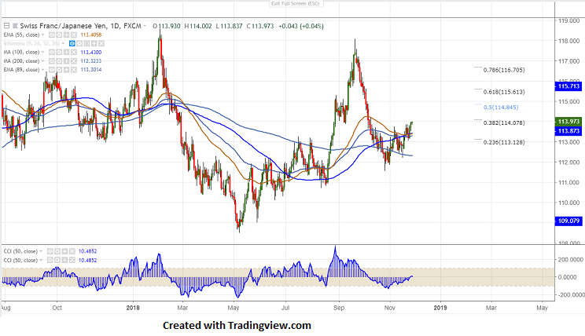Click the 0.5(114.845) Fibonacci level label
The width and height of the screenshot is (585, 336).
click(501, 108)
